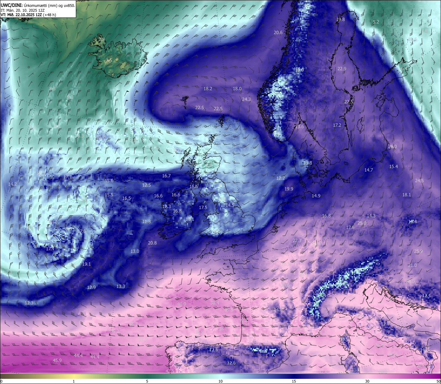This screenshot has width=441, height=384.
Task: Click the 8.5 value southwest of Iceland
Action: (52, 89)
